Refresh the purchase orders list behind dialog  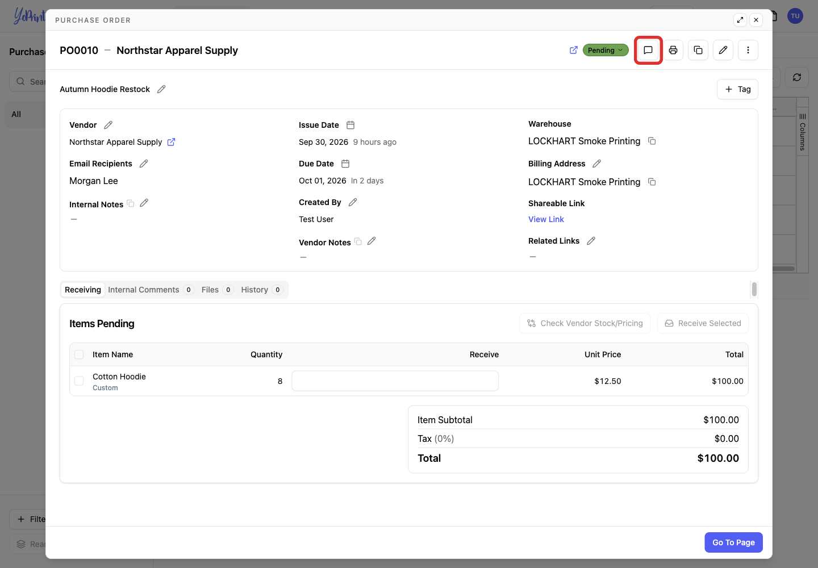pyautogui.click(x=797, y=77)
